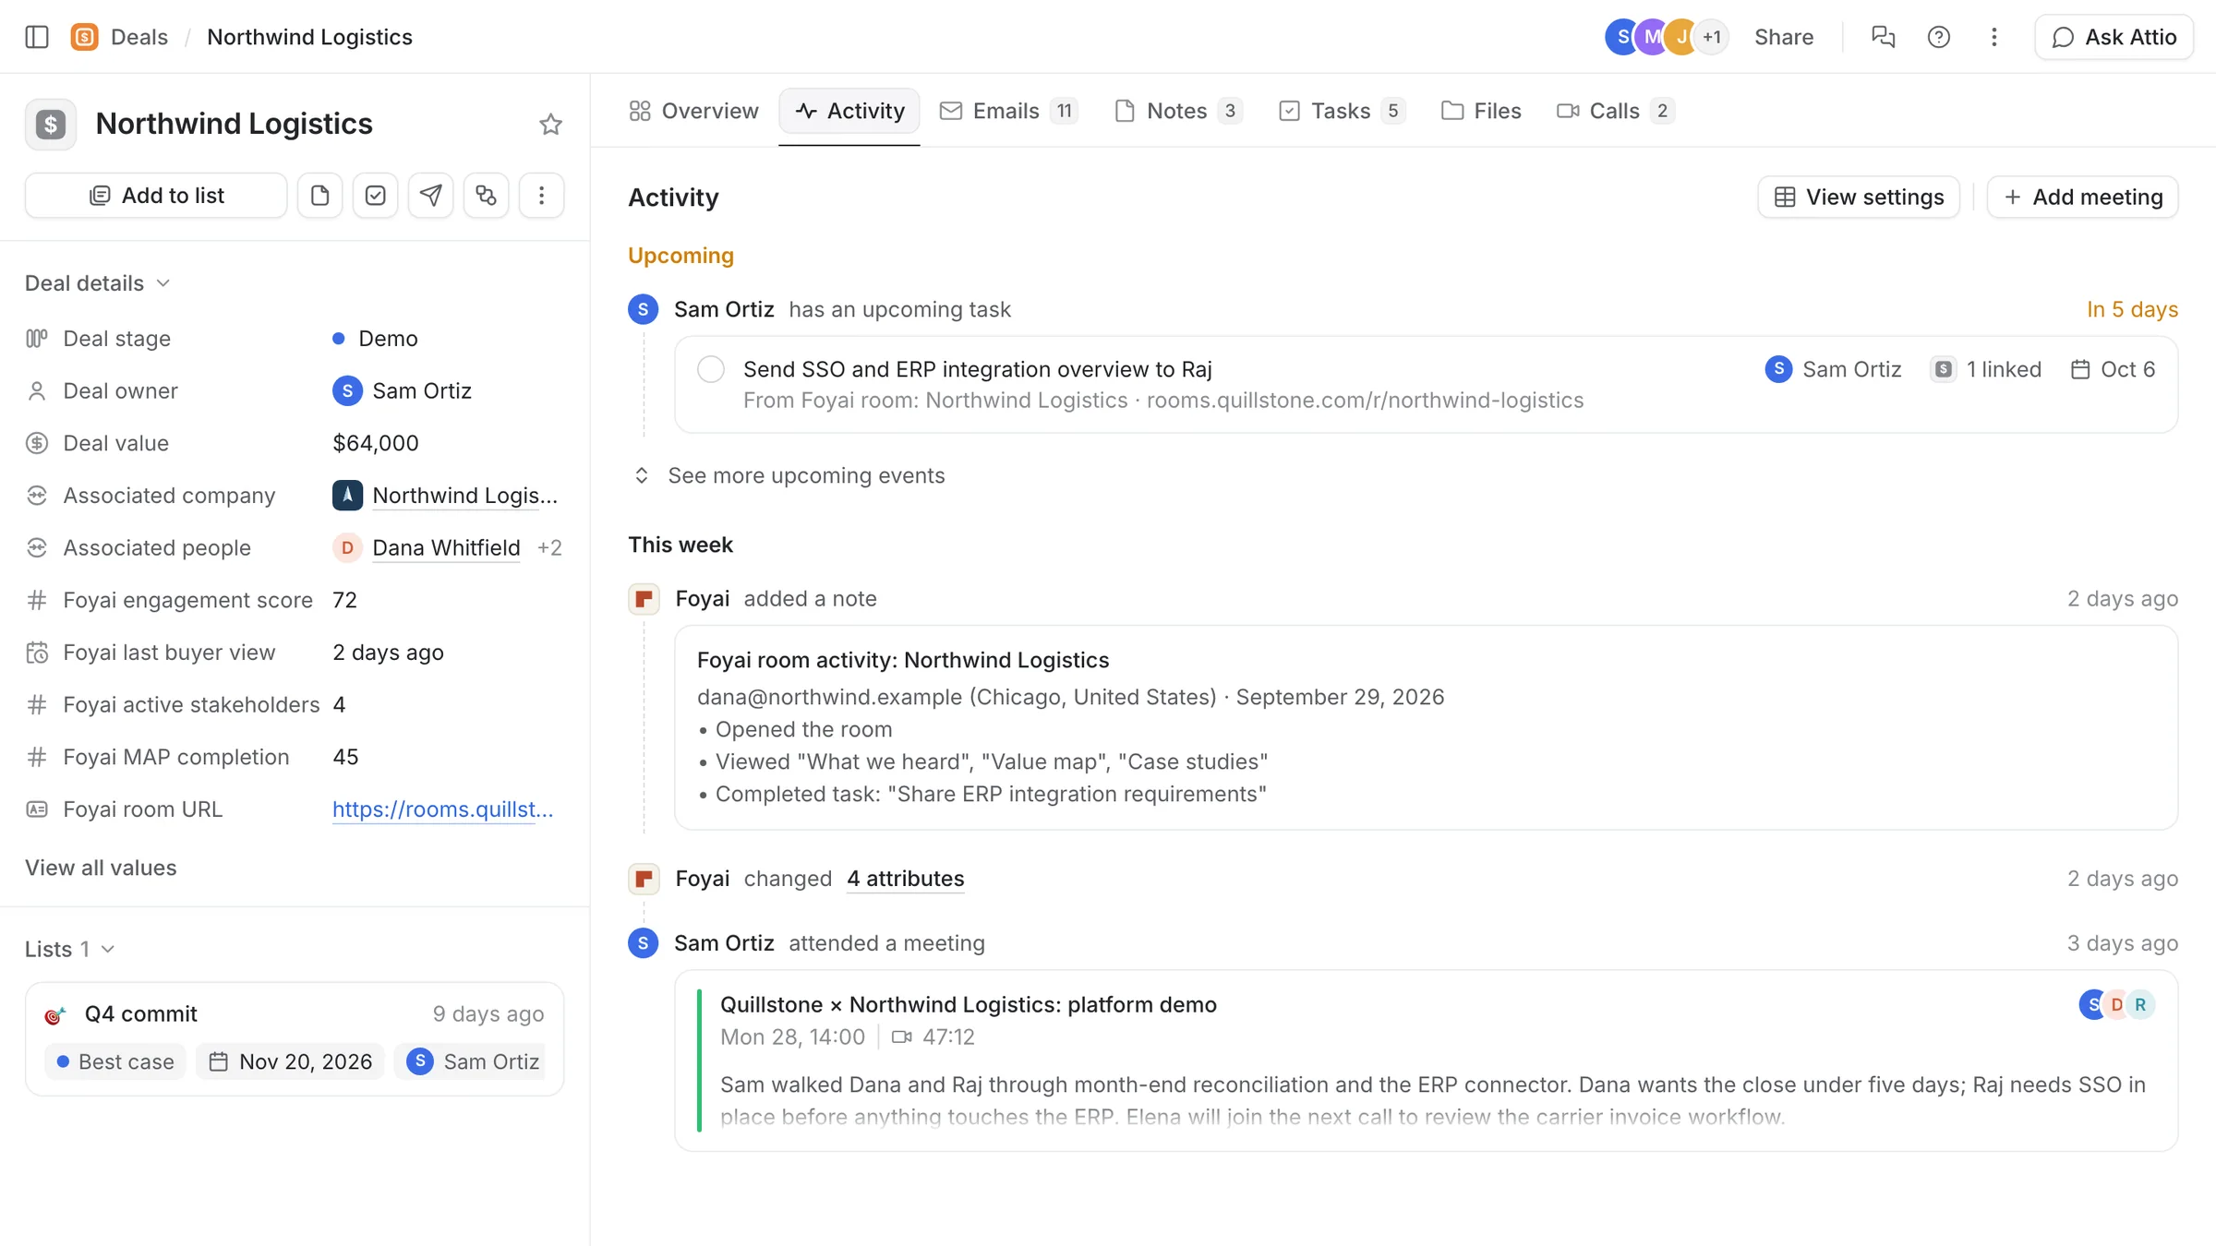Screen dimensions: 2216x1246
Task: Go to Deals in breadcrumb
Action: click(x=139, y=37)
